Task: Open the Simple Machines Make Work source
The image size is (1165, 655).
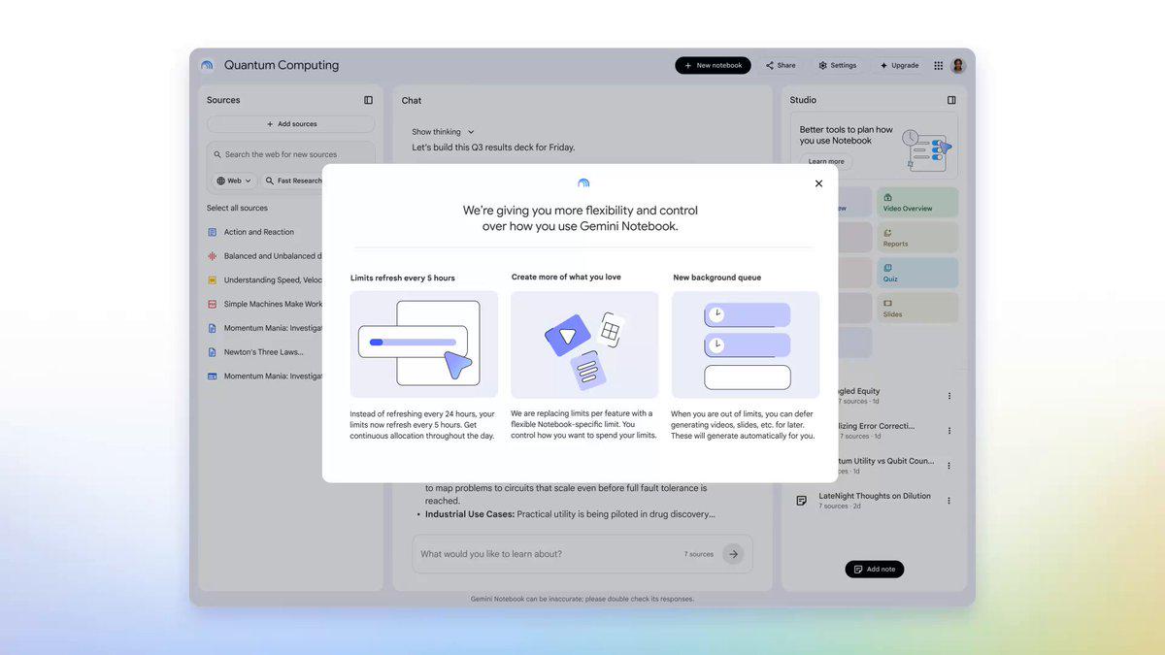Action: point(274,304)
